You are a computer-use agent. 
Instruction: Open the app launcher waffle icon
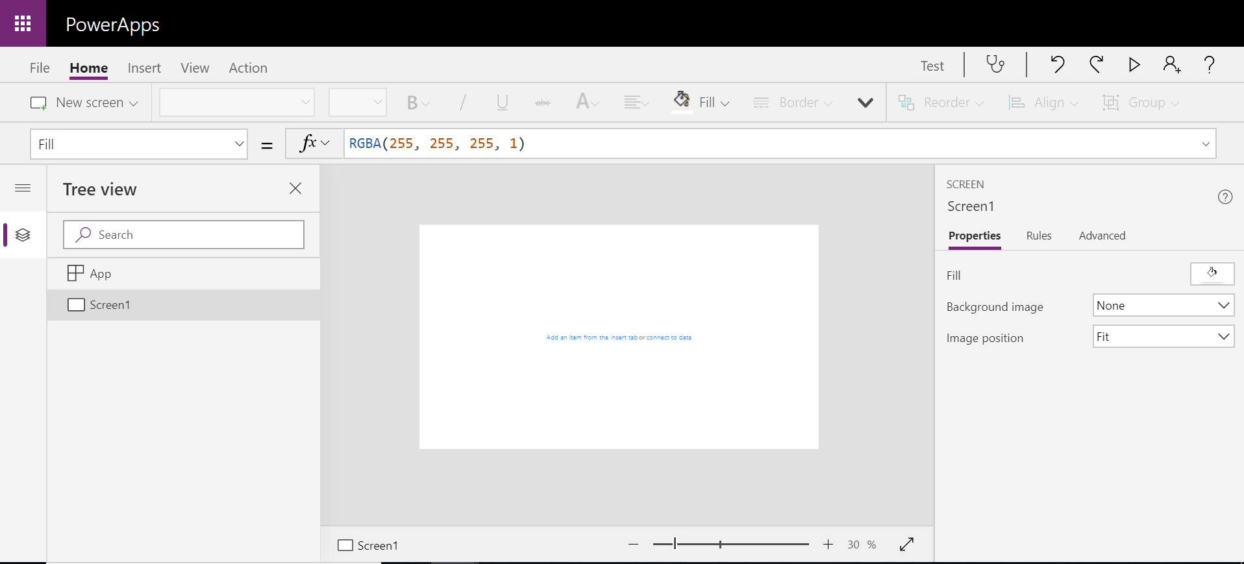[x=23, y=23]
